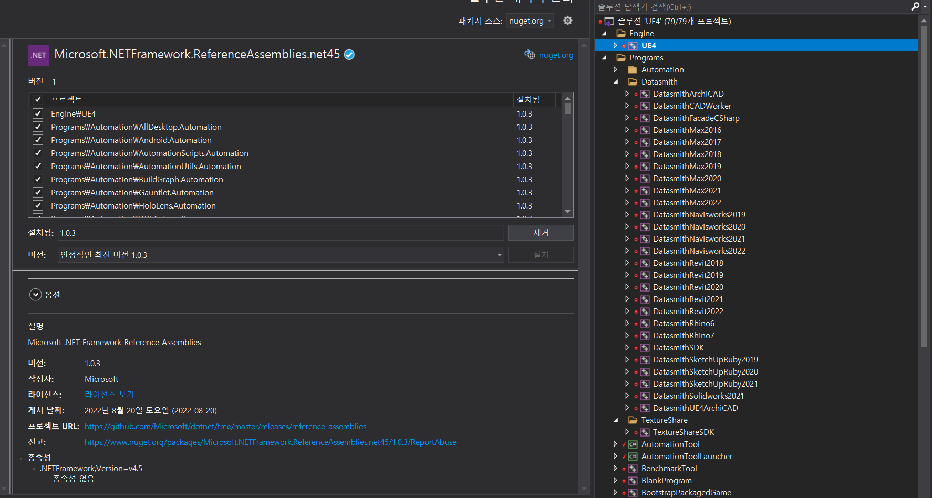Open NuGet package source settings gear
Viewport: 932px width, 498px height.
tap(567, 20)
